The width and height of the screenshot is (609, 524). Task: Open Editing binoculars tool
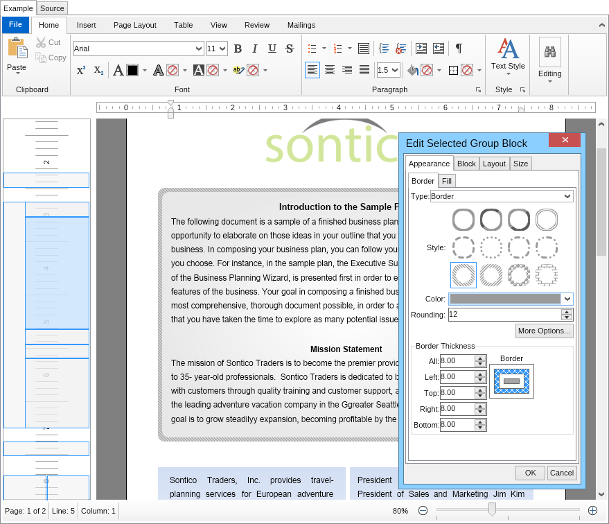tap(549, 52)
